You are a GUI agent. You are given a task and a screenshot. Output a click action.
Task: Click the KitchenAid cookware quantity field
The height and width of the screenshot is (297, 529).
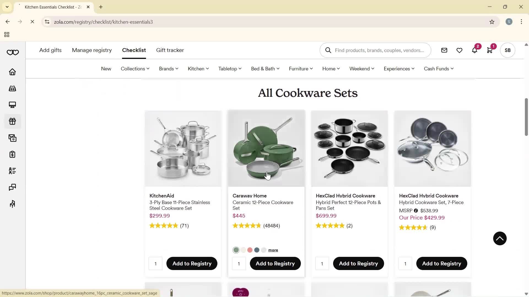pyautogui.click(x=155, y=263)
